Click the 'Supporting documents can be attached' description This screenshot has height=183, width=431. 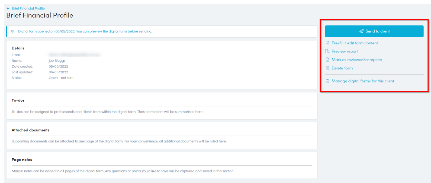point(119,141)
